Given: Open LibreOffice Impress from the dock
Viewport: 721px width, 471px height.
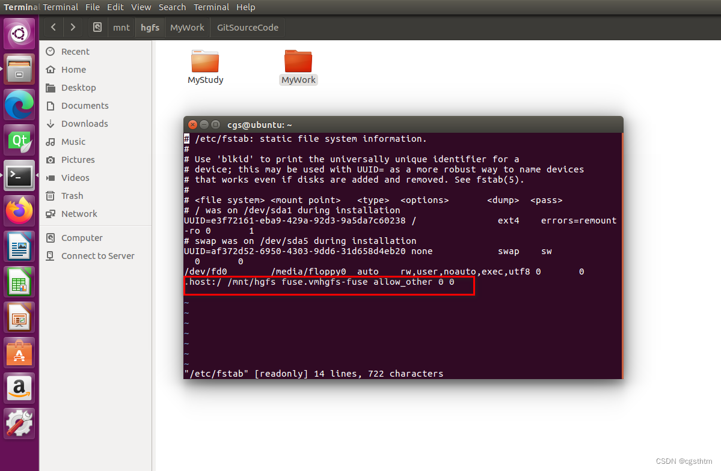Looking at the screenshot, I should tap(19, 315).
